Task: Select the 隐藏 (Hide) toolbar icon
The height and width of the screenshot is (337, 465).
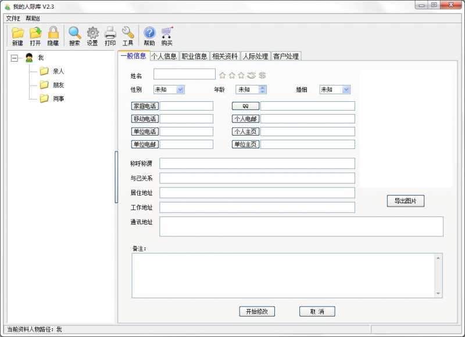Action: [53, 35]
